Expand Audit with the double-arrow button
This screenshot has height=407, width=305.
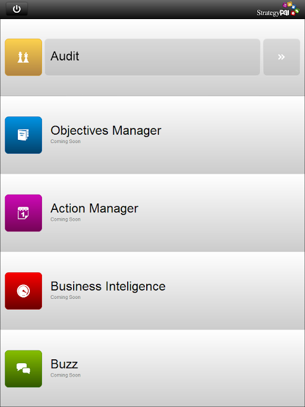281,57
